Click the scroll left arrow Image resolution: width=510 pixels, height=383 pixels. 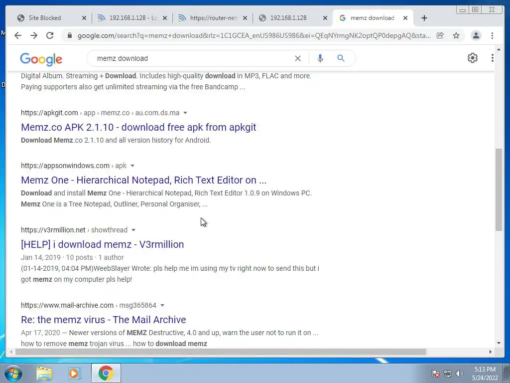[x=11, y=352]
